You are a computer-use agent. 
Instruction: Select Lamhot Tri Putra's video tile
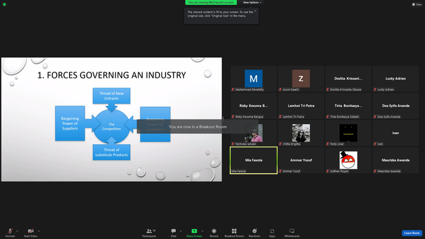tap(301, 106)
